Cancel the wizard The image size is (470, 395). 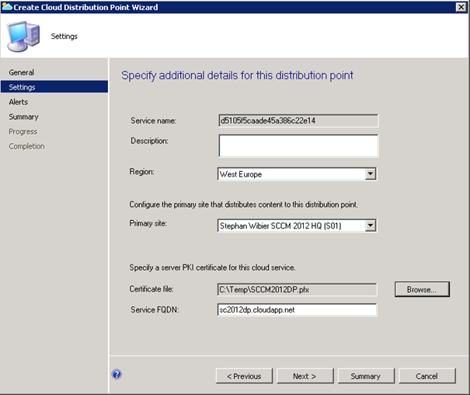pos(426,376)
